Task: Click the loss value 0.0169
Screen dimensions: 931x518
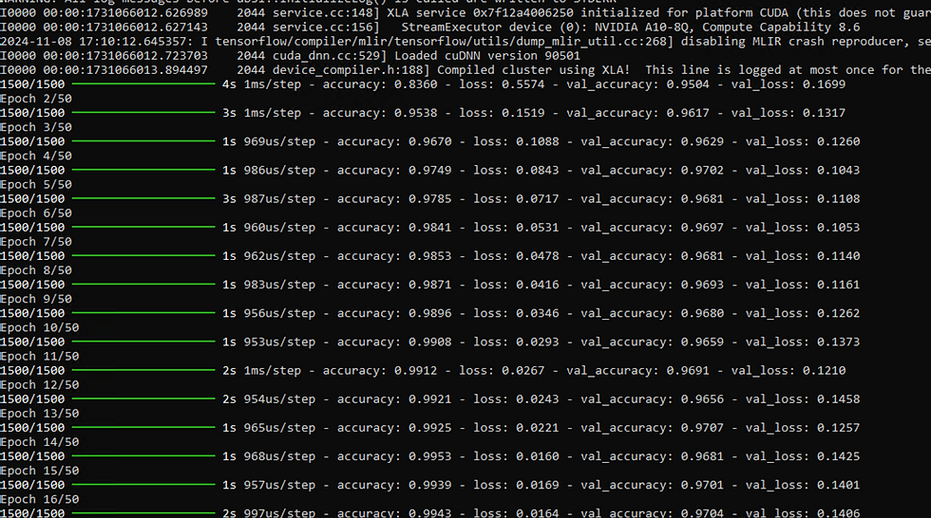Action: point(538,485)
